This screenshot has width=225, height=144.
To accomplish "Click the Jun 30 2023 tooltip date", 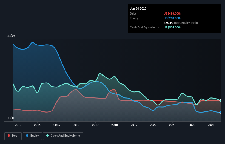I will pos(138,8).
